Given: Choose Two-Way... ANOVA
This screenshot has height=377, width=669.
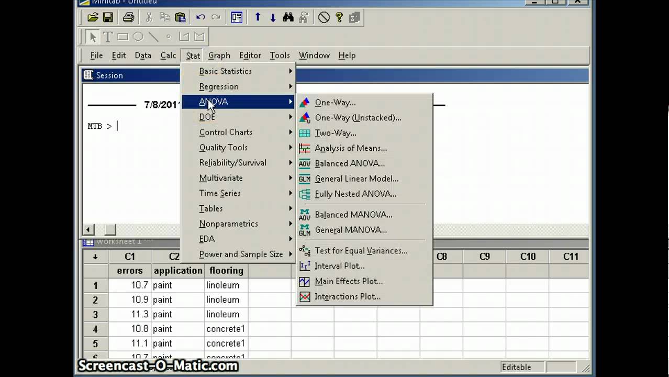Looking at the screenshot, I should [364, 133].
